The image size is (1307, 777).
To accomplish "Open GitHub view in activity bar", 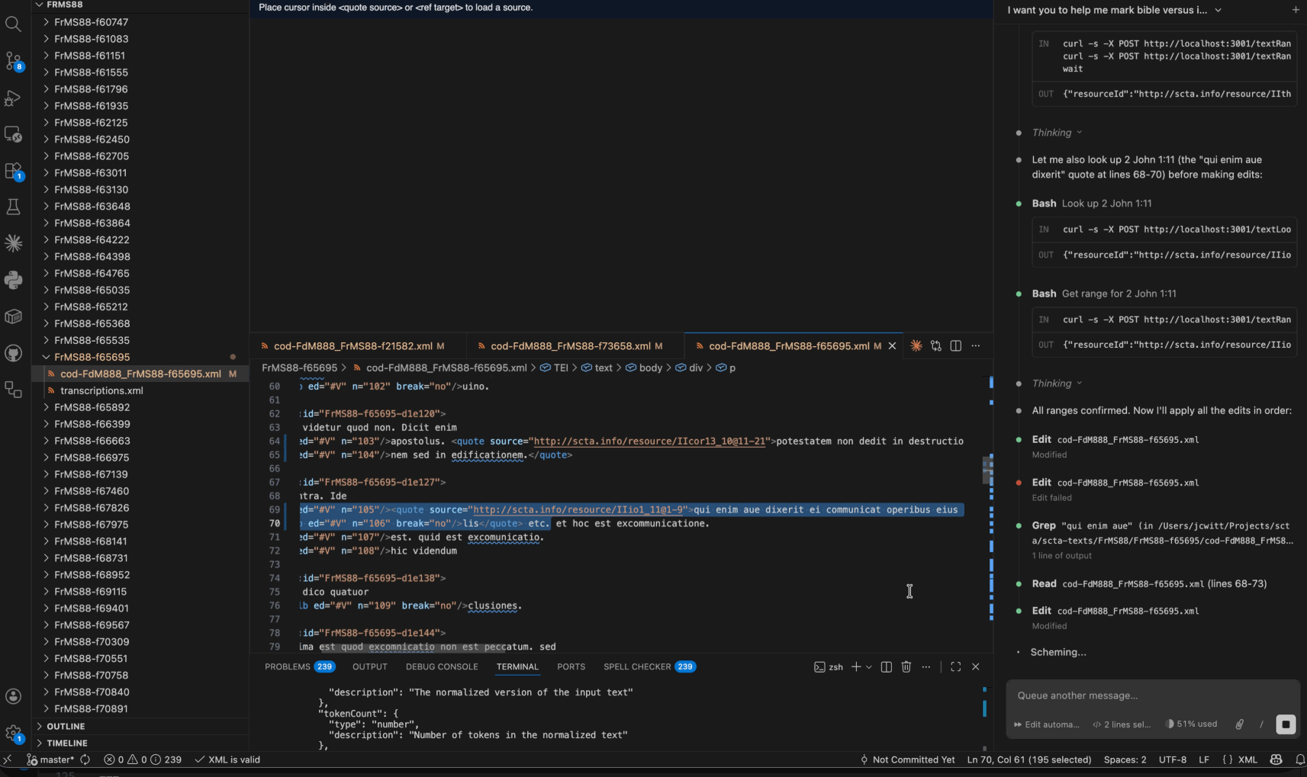I will 13,353.
